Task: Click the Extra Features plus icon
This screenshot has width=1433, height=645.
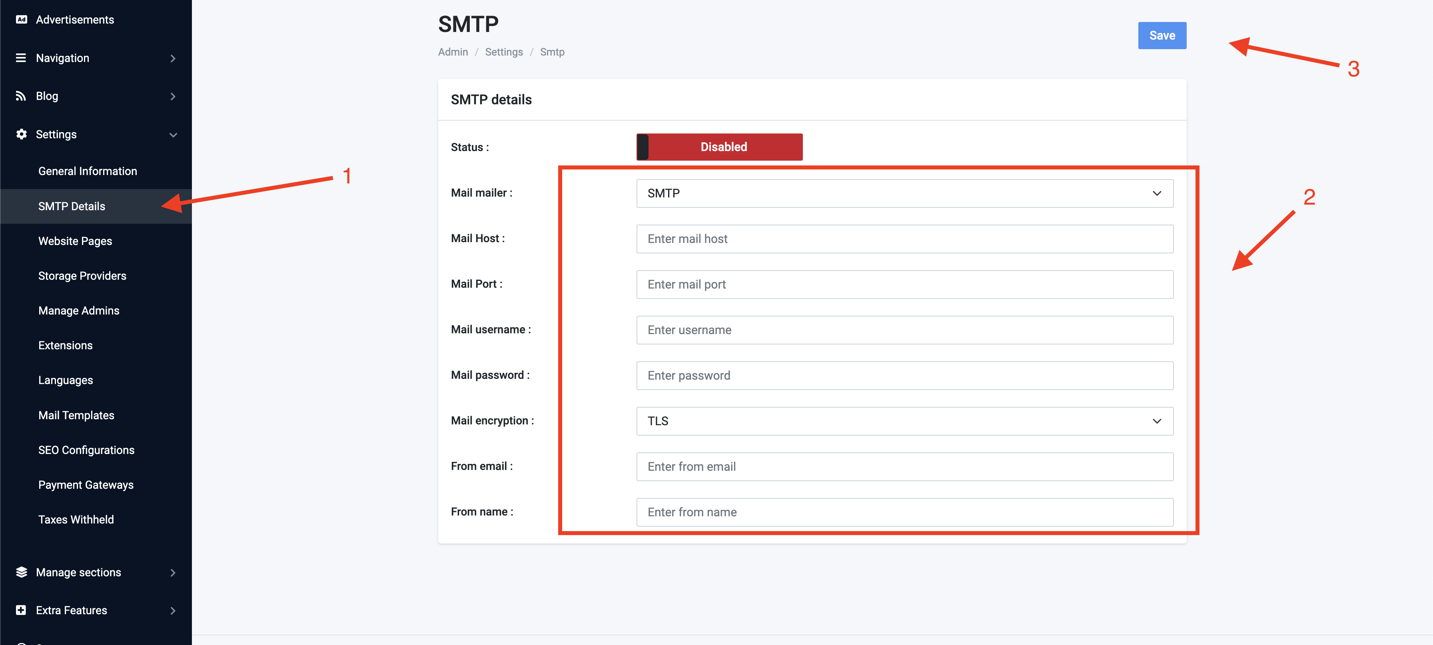Action: tap(21, 610)
